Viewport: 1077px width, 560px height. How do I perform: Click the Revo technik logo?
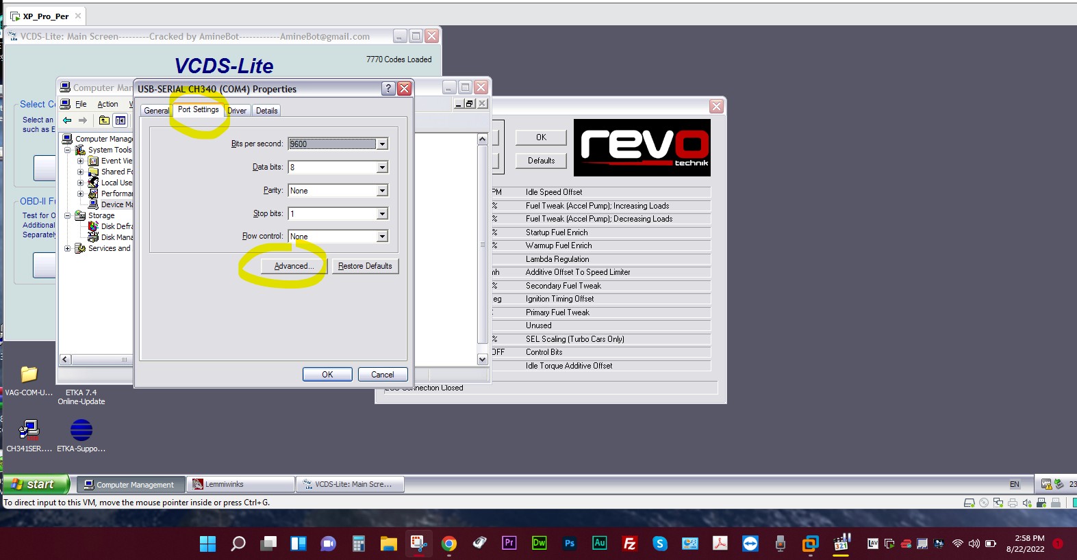642,148
